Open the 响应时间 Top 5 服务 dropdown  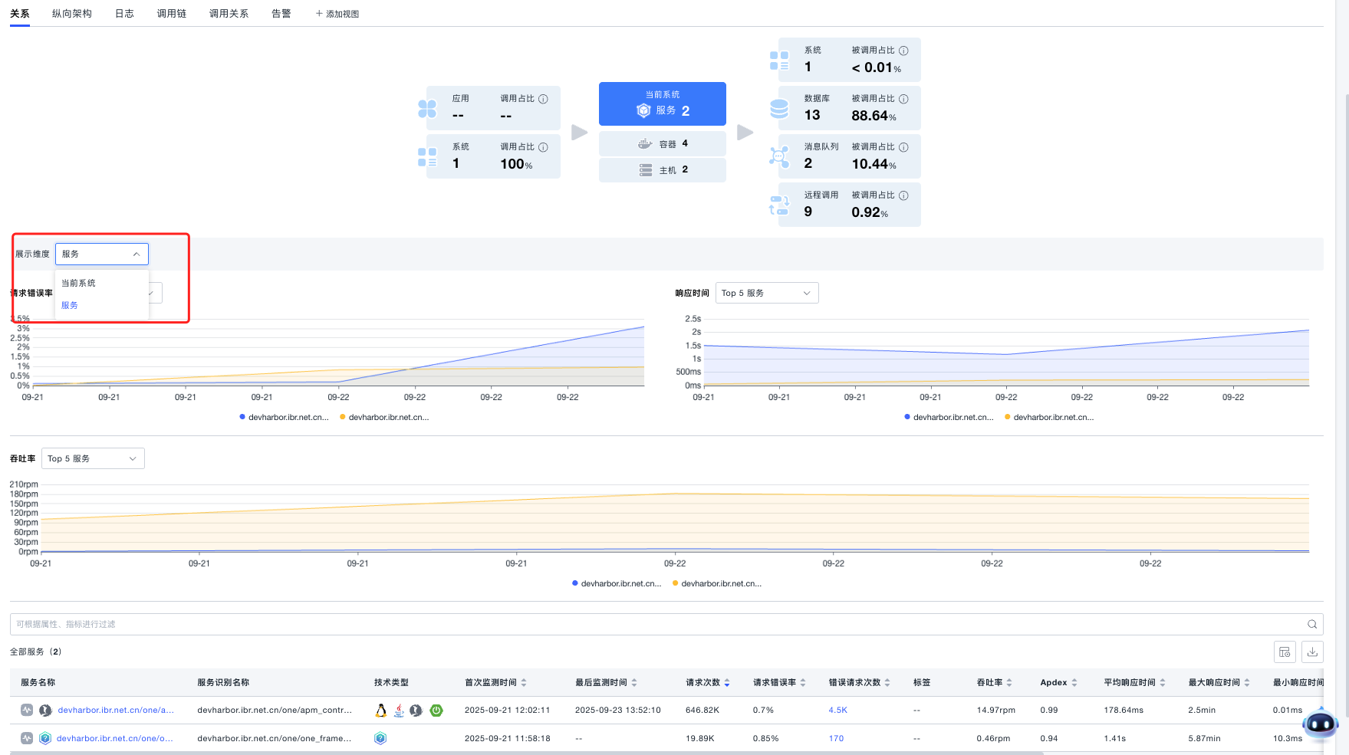click(x=766, y=294)
